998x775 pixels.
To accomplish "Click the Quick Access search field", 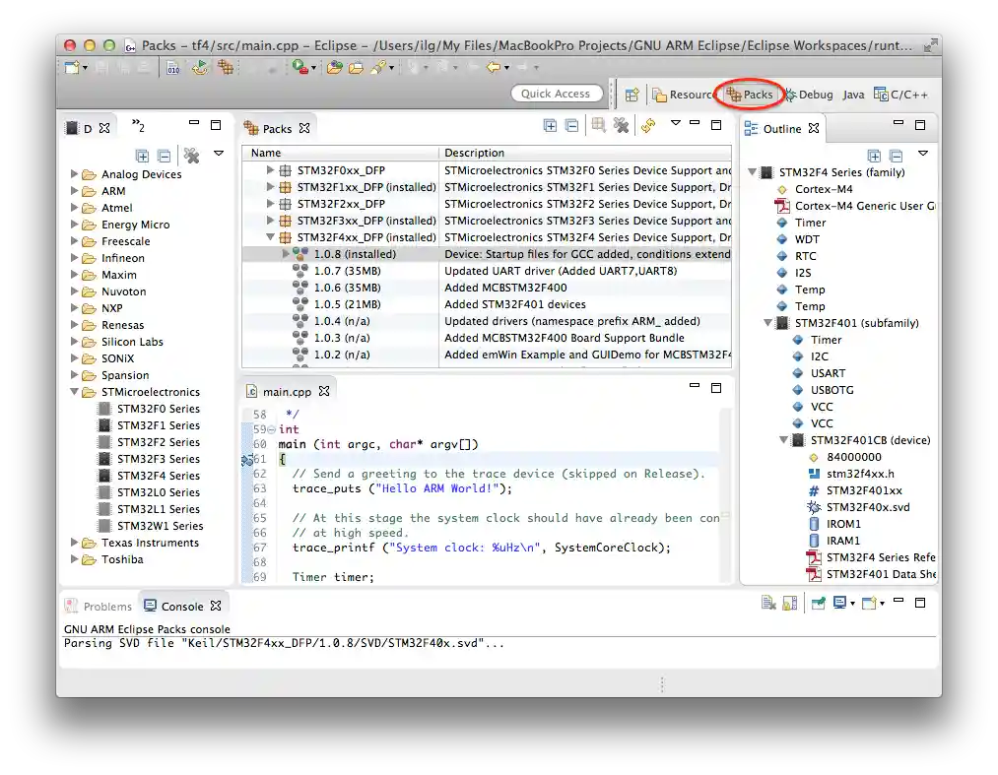I will [556, 94].
